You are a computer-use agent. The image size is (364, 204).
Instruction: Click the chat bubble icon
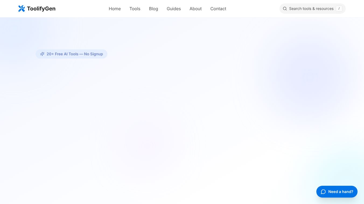pos(323,192)
